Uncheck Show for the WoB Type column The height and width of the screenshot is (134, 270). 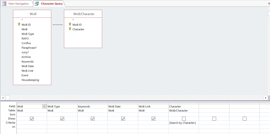[62, 119]
